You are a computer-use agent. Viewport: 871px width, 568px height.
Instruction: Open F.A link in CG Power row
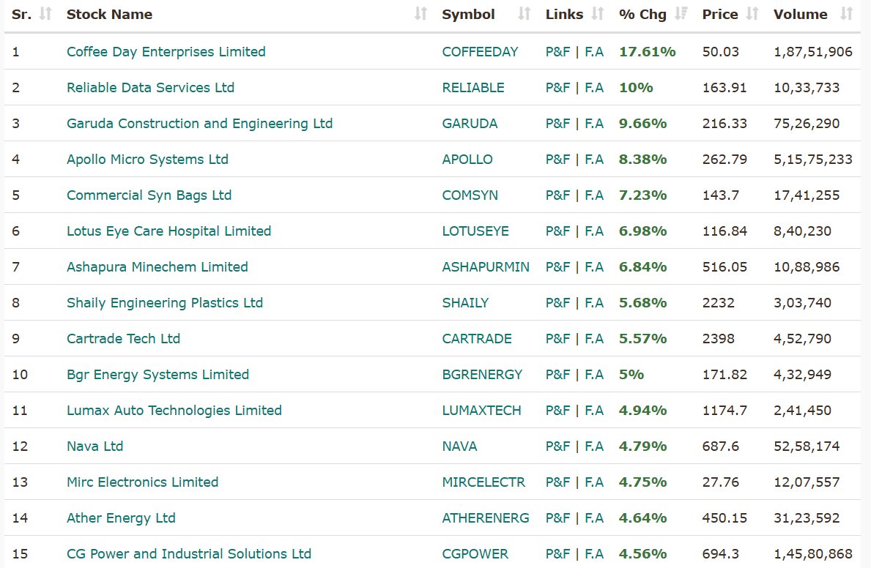(x=594, y=553)
